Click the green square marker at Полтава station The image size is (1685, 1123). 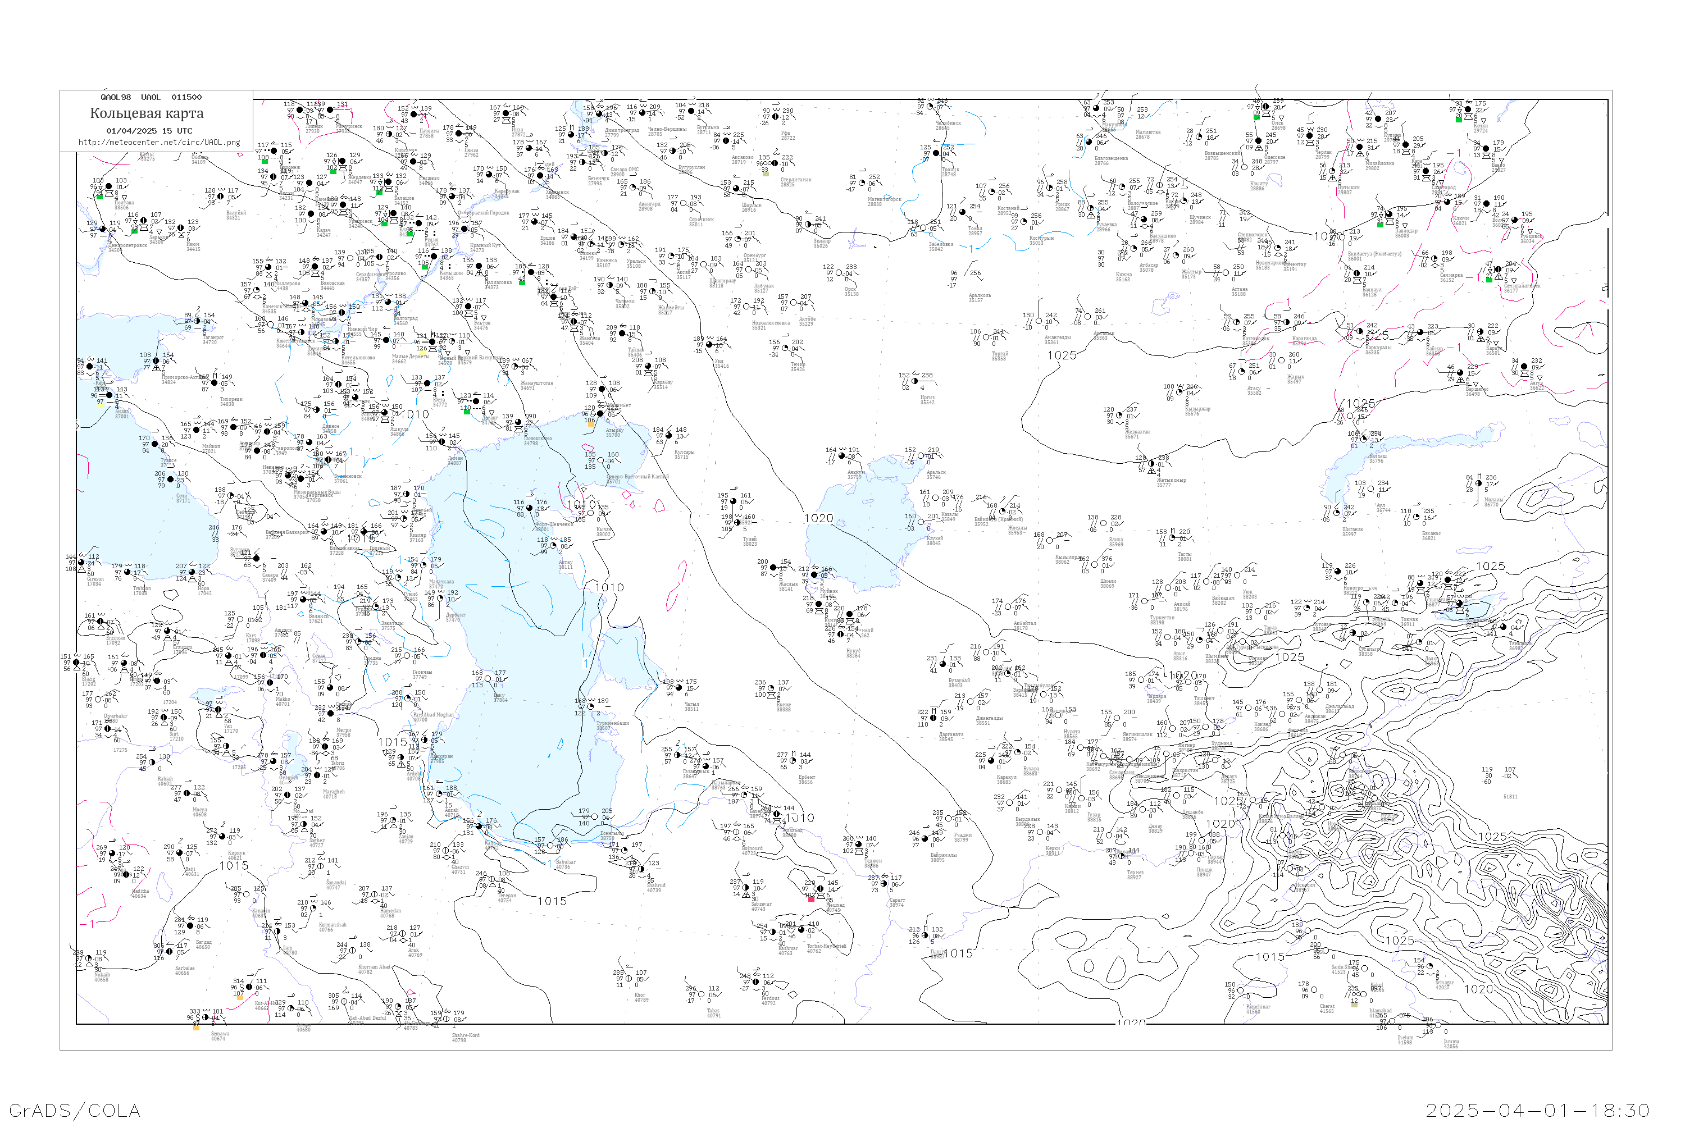(x=99, y=197)
